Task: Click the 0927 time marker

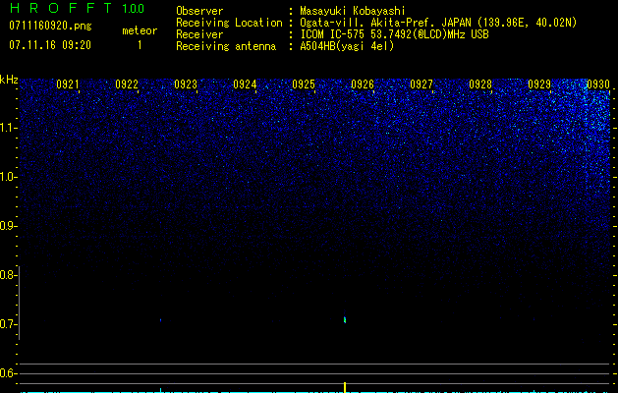Action: tap(421, 84)
